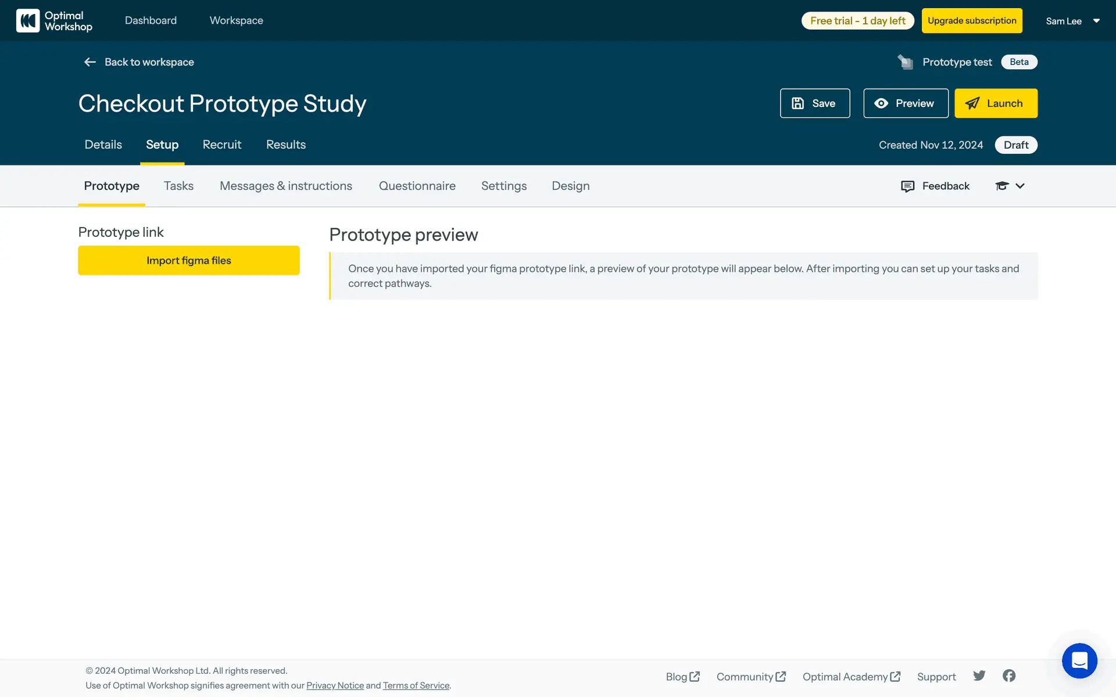The height and width of the screenshot is (697, 1116).
Task: Click Upgrade subscription button
Action: [971, 21]
